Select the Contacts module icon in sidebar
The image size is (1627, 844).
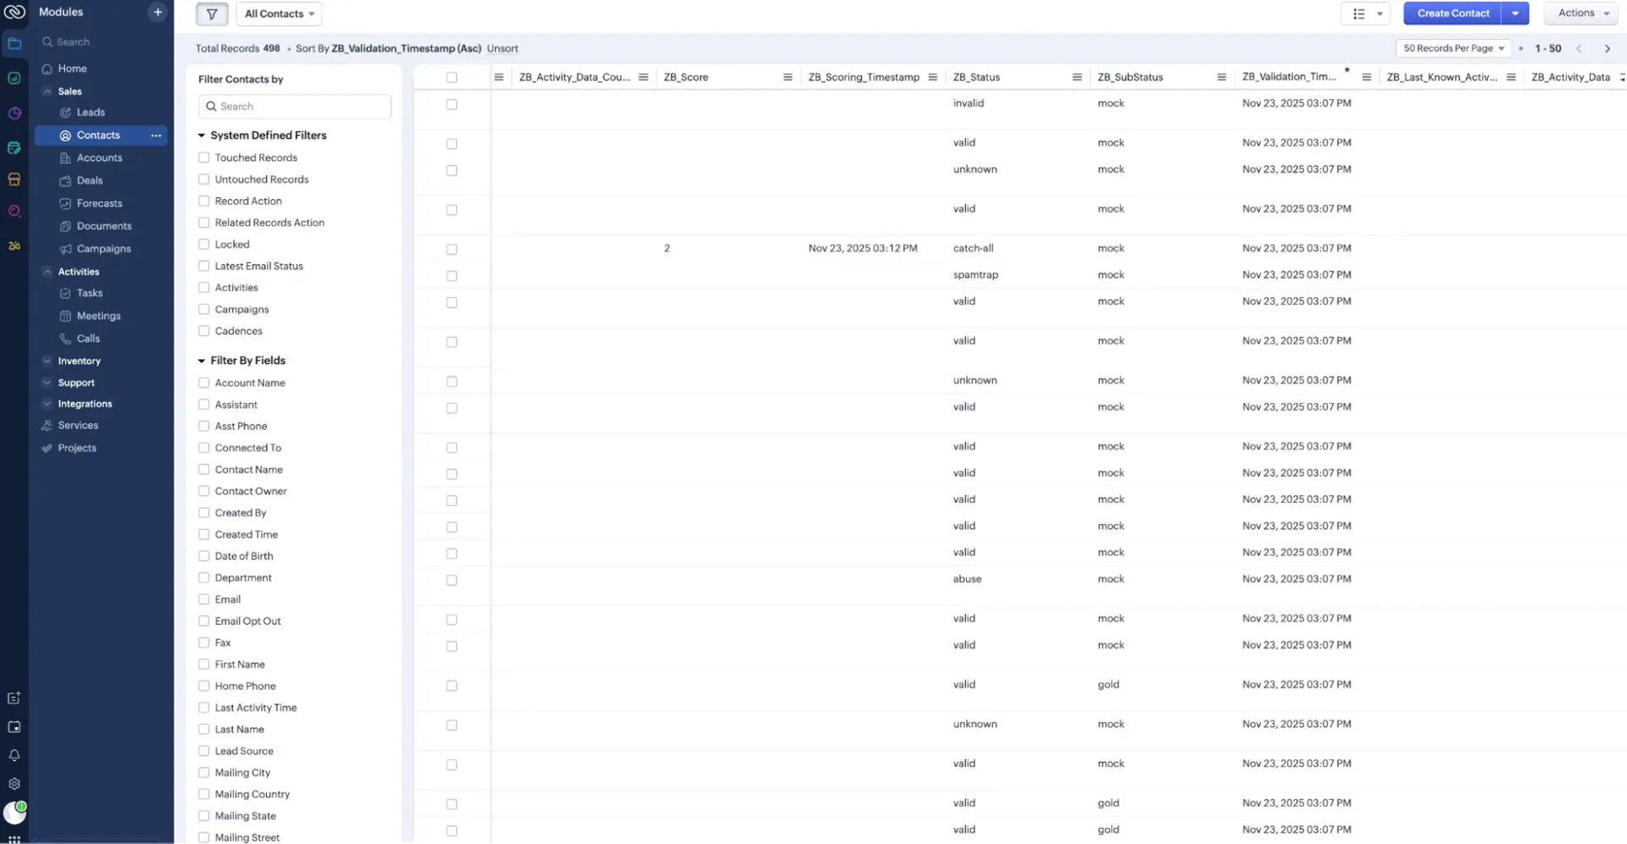[x=64, y=135]
